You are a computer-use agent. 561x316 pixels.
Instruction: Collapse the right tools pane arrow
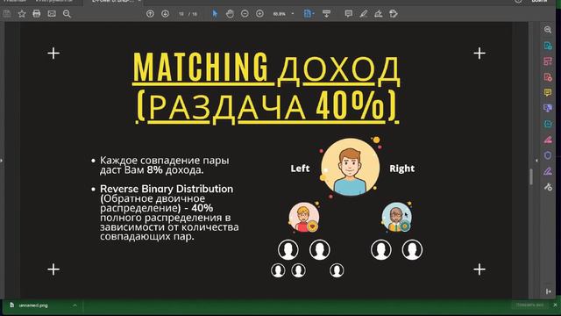click(536, 161)
